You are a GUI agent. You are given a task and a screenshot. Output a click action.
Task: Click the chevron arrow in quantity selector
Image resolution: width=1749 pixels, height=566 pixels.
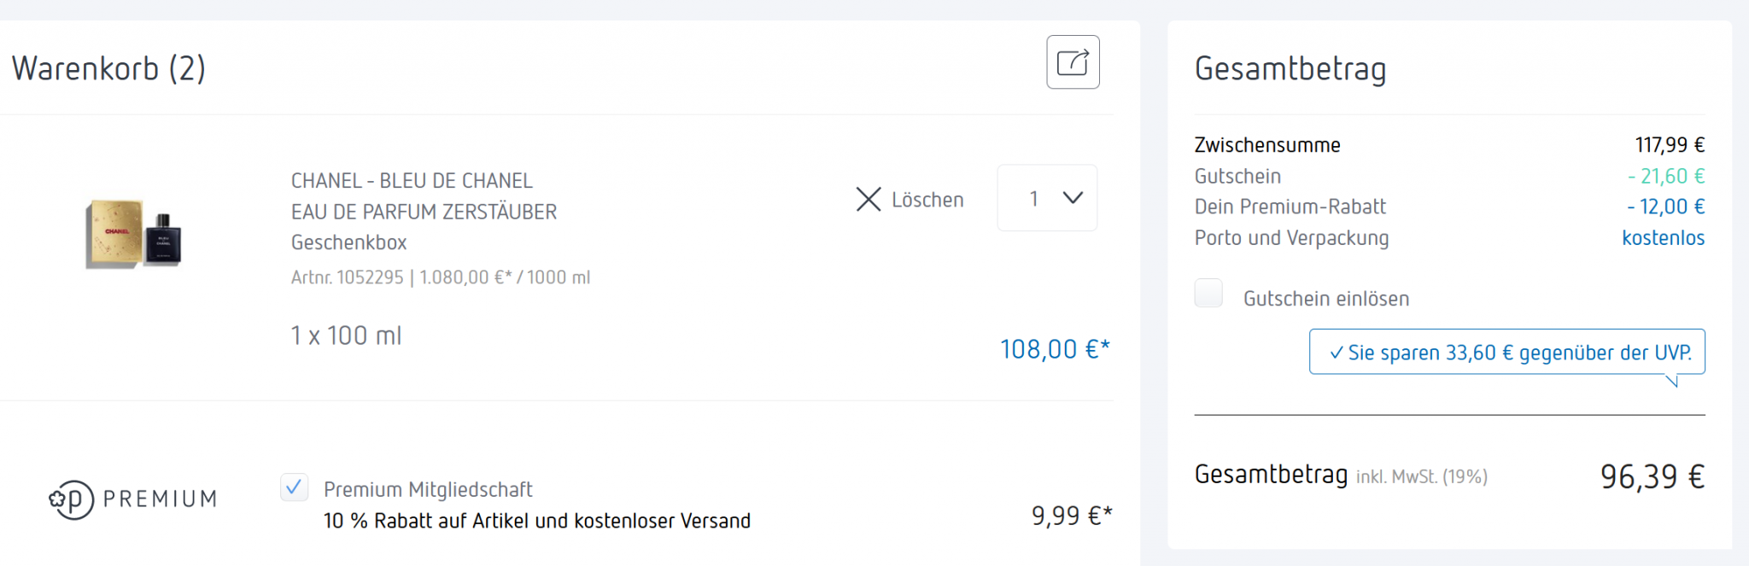1073,198
